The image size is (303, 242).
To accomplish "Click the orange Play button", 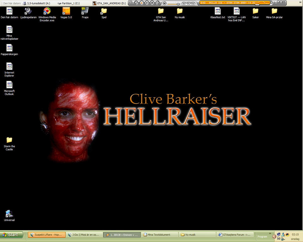I will tap(142, 3).
